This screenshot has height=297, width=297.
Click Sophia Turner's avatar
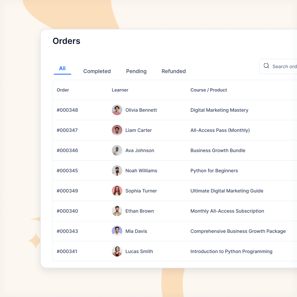(x=117, y=191)
